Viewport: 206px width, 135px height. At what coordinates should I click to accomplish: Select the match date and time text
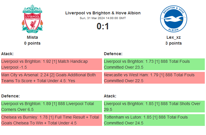[x=103, y=18]
